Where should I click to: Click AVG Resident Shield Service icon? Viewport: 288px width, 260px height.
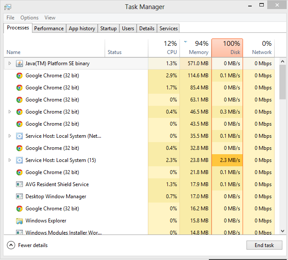(19, 184)
